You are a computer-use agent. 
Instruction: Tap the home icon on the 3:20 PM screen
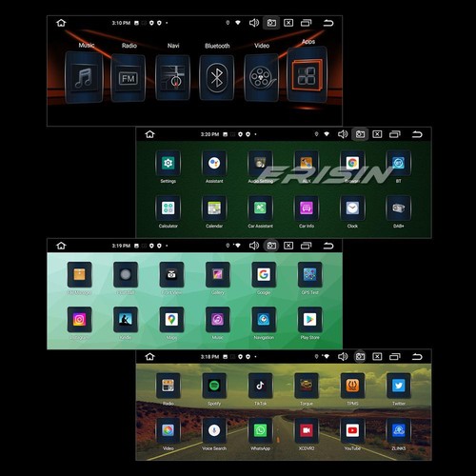pos(149,134)
